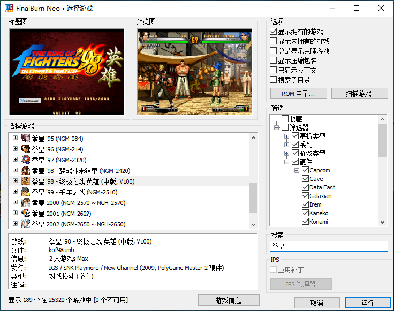The width and height of the screenshot is (394, 311).
Task: Toggle the 筛选器 root checkbox
Action: click(x=285, y=127)
